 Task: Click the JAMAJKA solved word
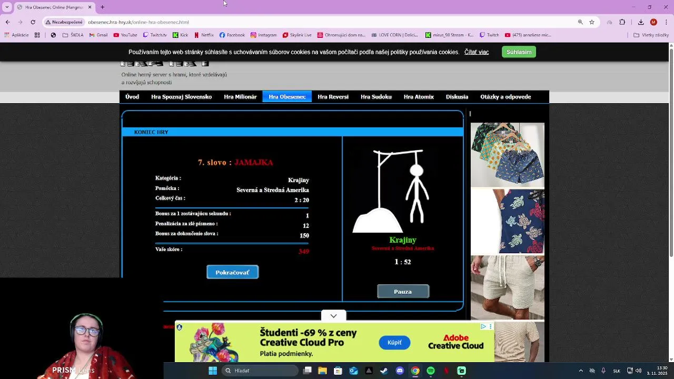254,163
